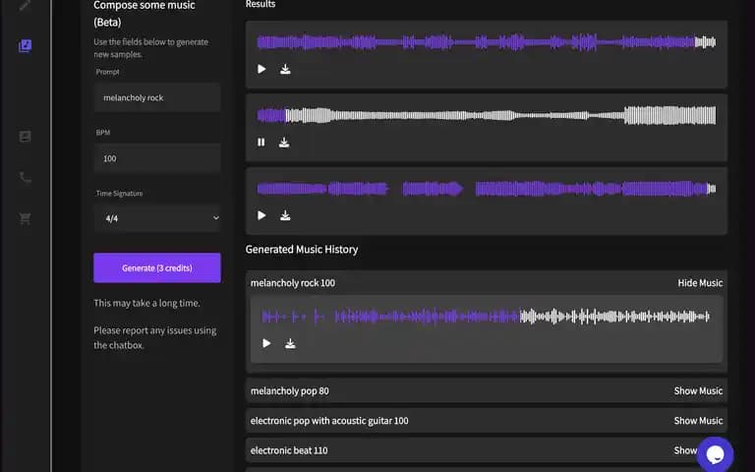Show music for electronic pop with acoustic guitar
The height and width of the screenshot is (472, 755).
(x=698, y=421)
